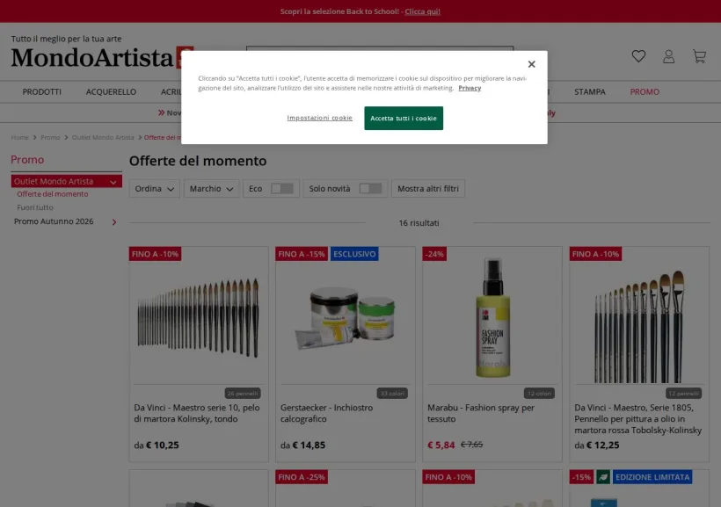Open the Impostazioni cookie settings link
The image size is (721, 507).
point(319,118)
